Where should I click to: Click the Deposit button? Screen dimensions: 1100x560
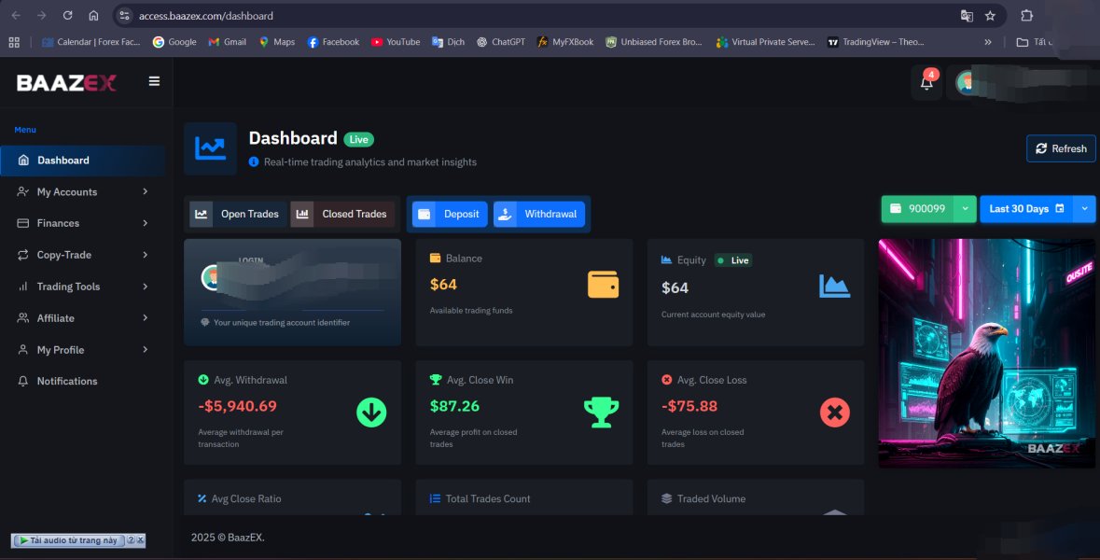click(x=450, y=215)
